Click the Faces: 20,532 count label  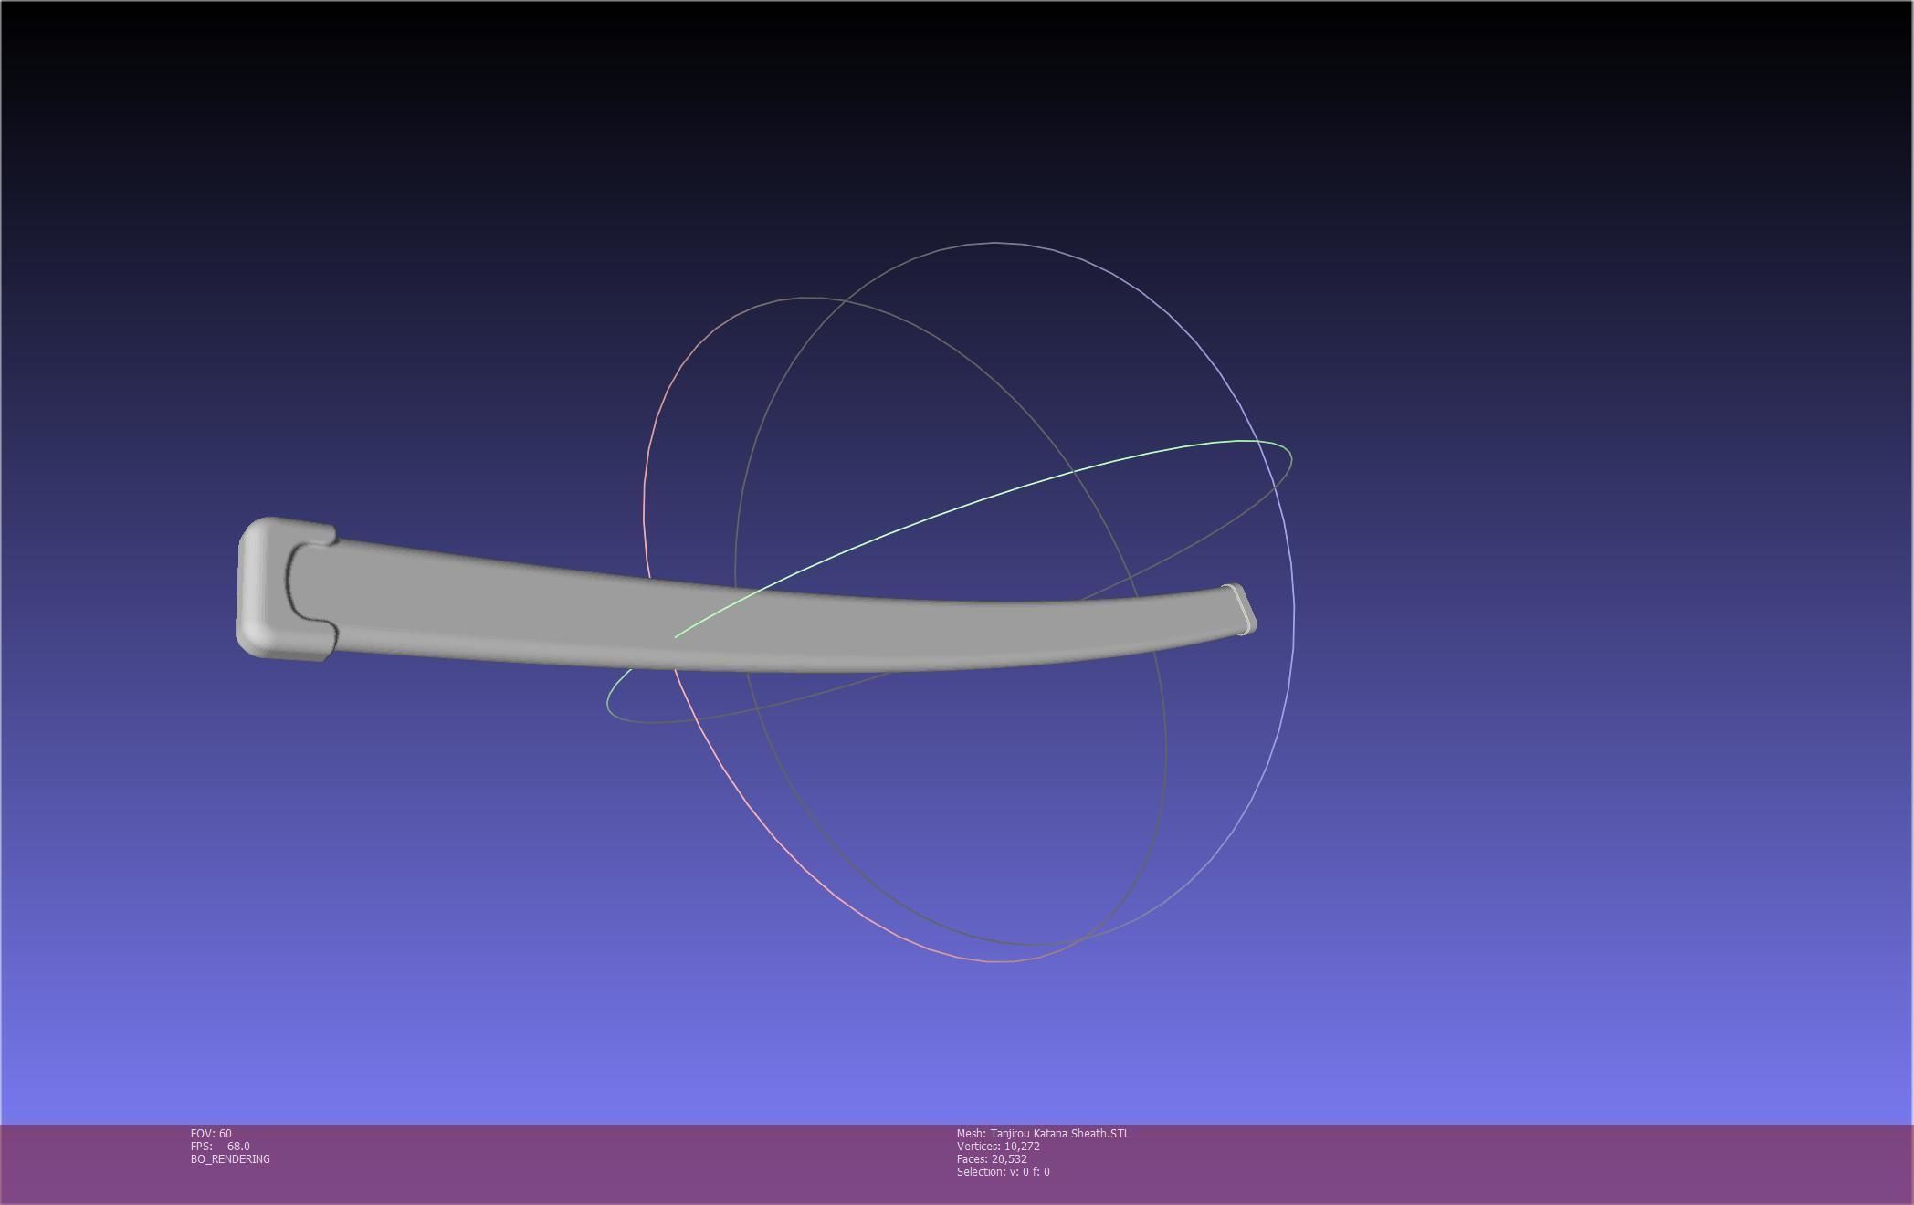pyautogui.click(x=992, y=1159)
